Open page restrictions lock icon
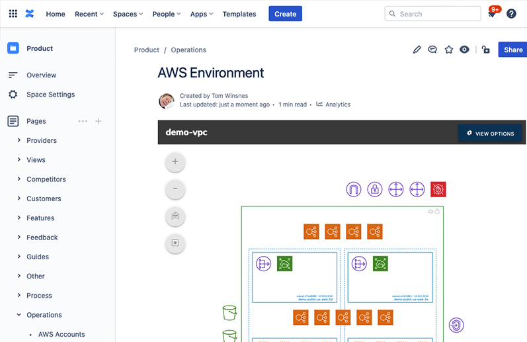 [485, 50]
